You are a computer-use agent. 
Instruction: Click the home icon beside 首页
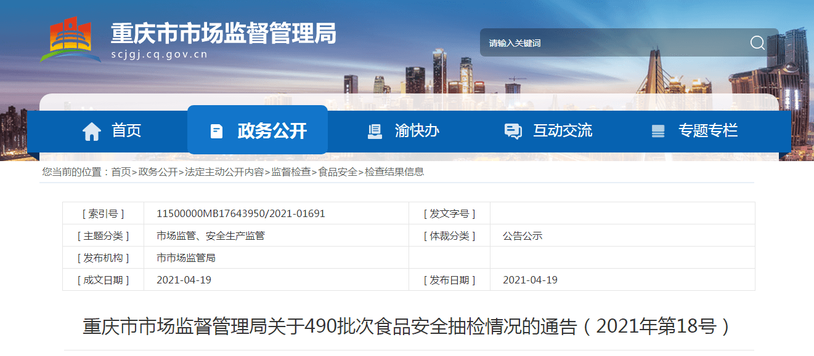(x=92, y=130)
